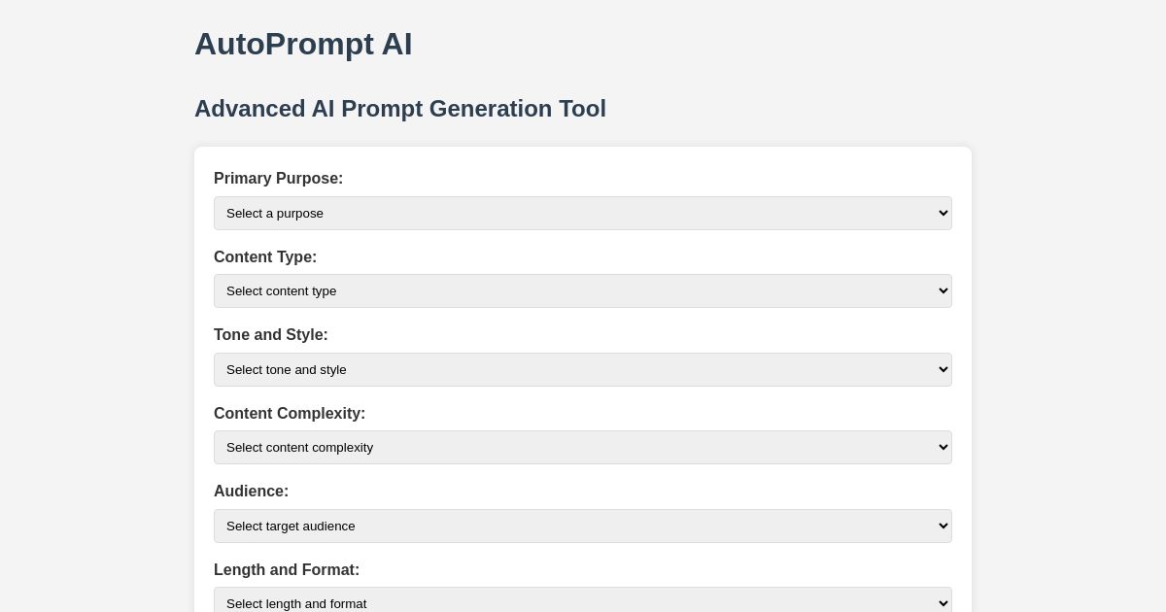Click the chevron arrow on 'Select length and format'
The height and width of the screenshot is (612, 1166).
coord(942,603)
